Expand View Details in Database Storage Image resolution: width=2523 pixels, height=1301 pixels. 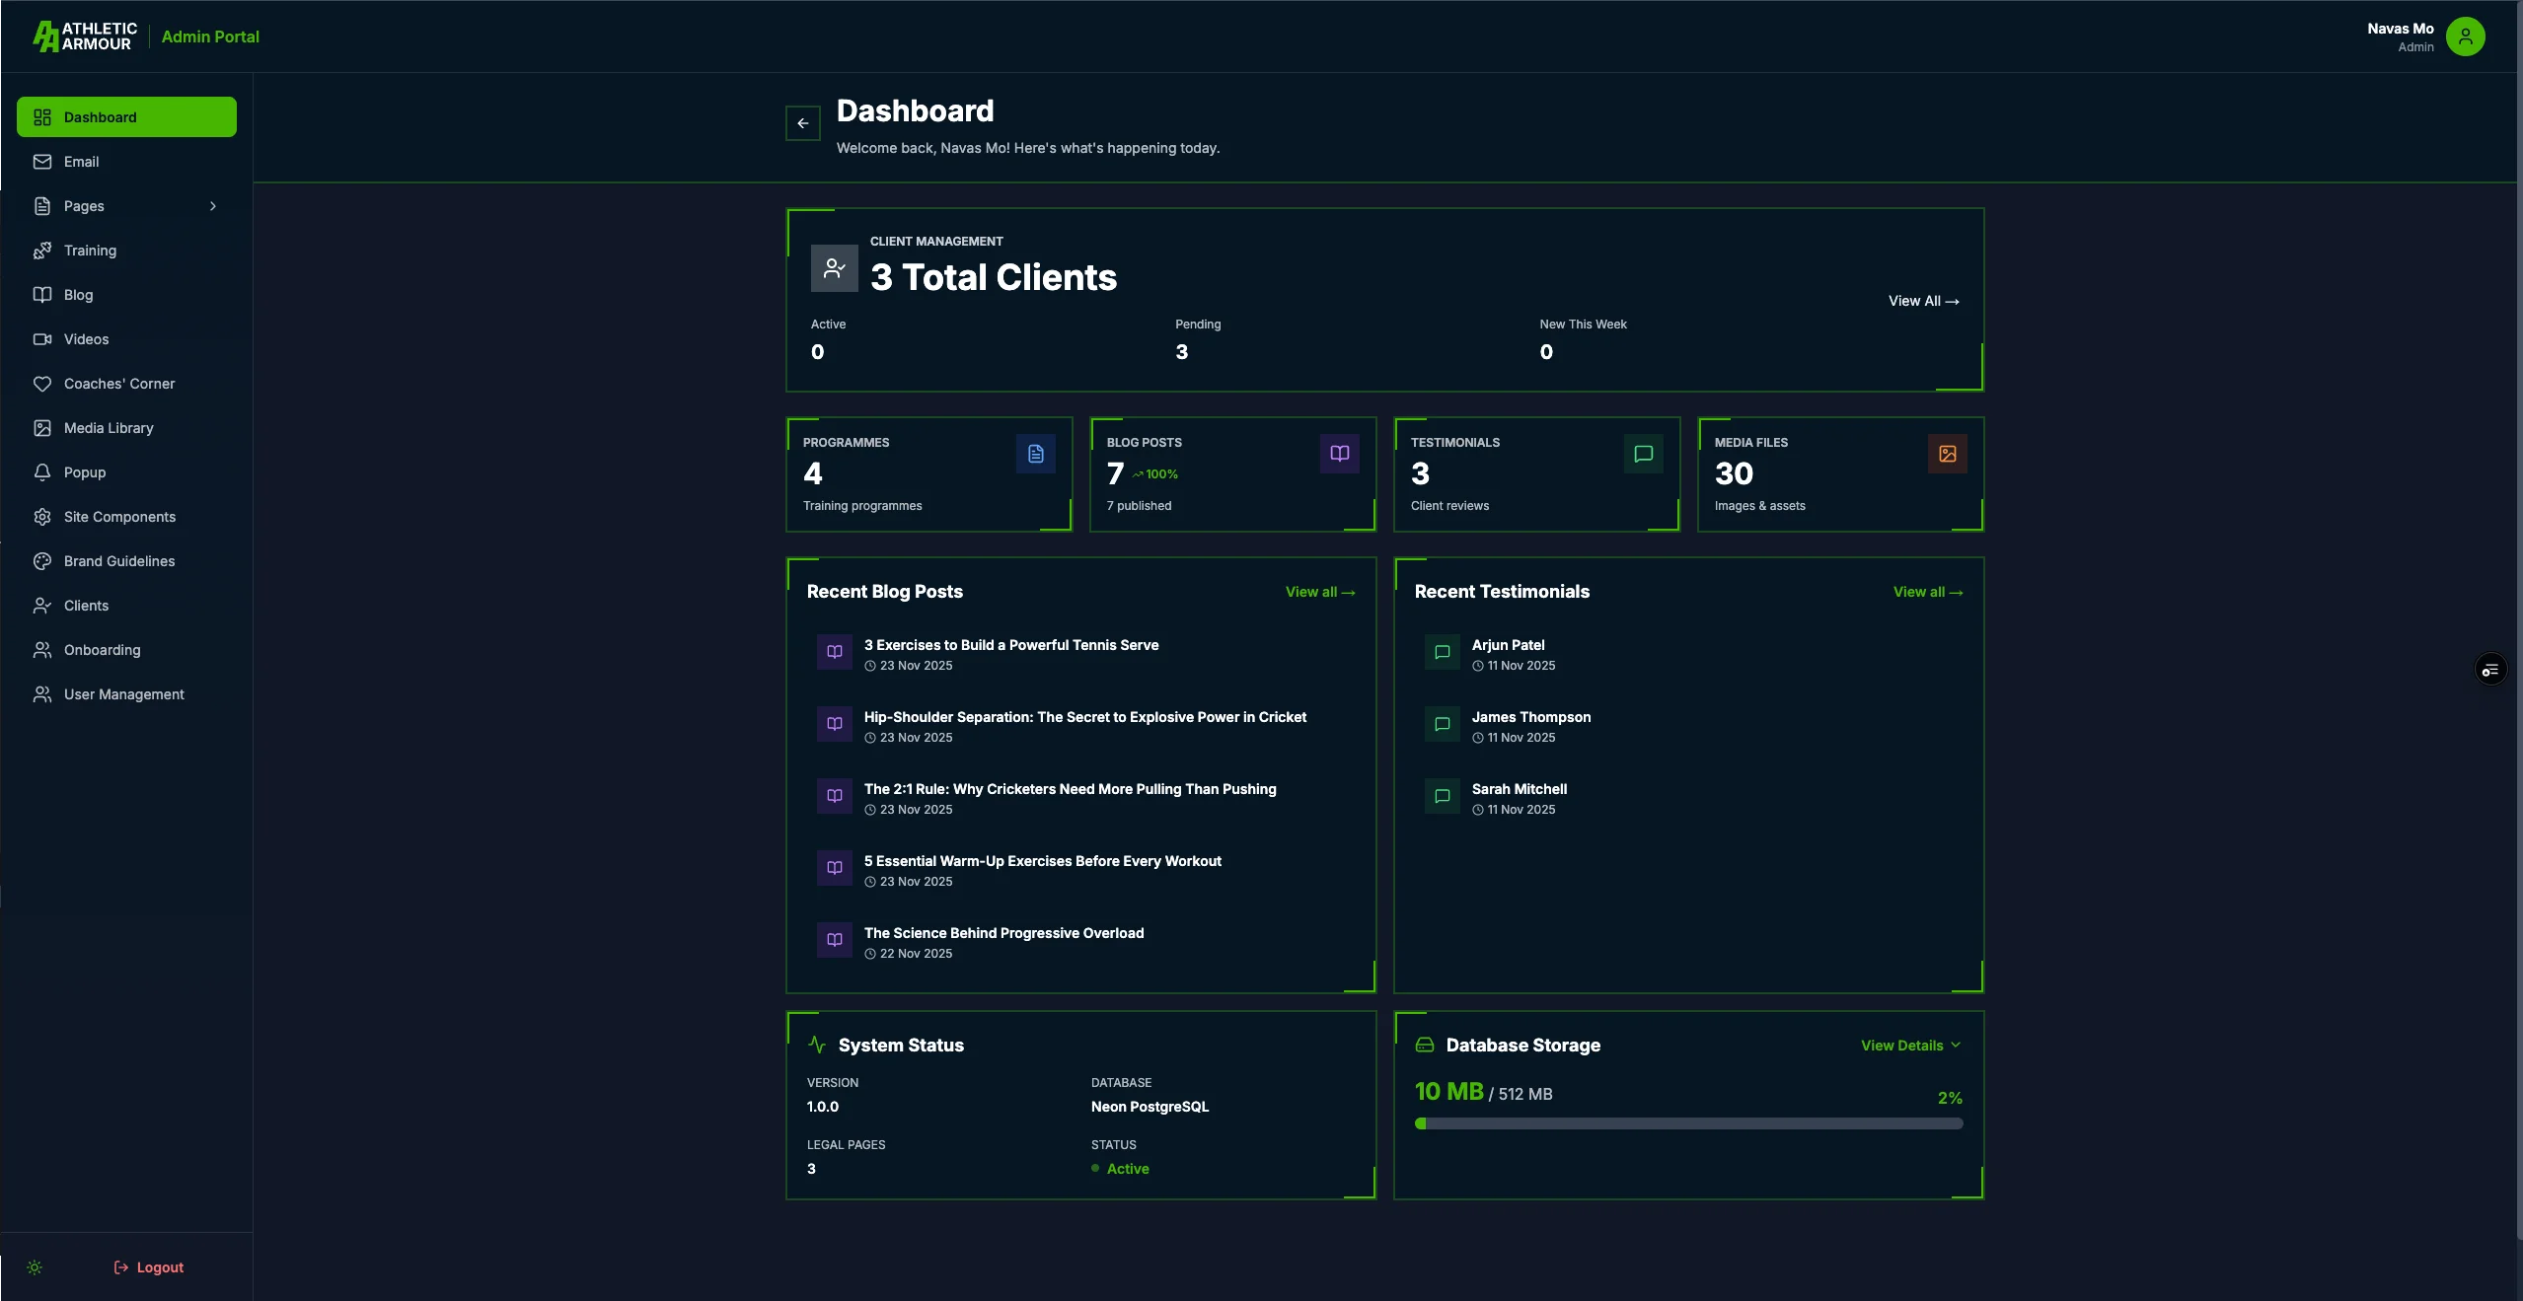click(1909, 1046)
